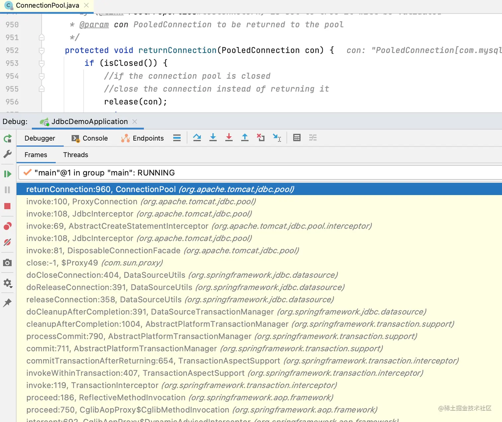This screenshot has width=502, height=422.
Task: Toggle fold marker at line 955
Action: [x=42, y=89]
